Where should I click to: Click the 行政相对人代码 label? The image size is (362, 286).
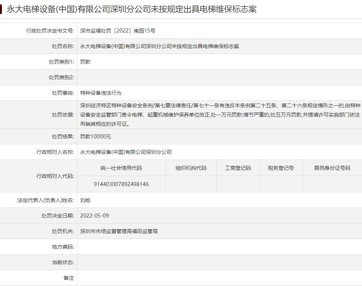55,176
